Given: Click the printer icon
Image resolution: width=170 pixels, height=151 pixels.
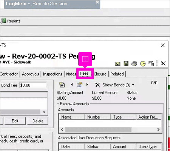Looking at the screenshot, I should [x=134, y=63].
